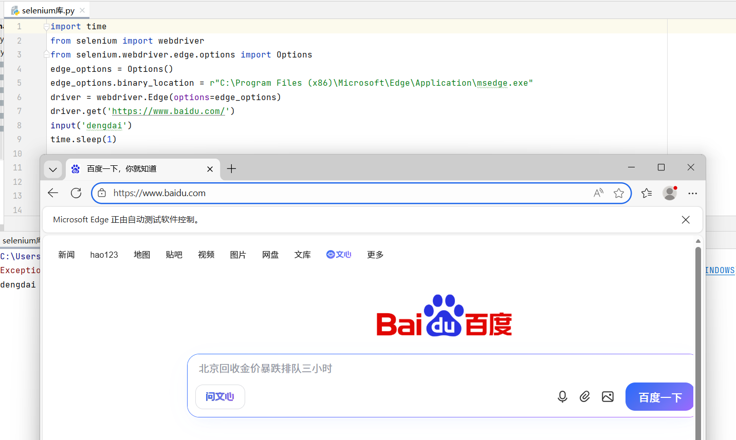
Task: Click the Baidu logo image
Action: click(x=444, y=316)
